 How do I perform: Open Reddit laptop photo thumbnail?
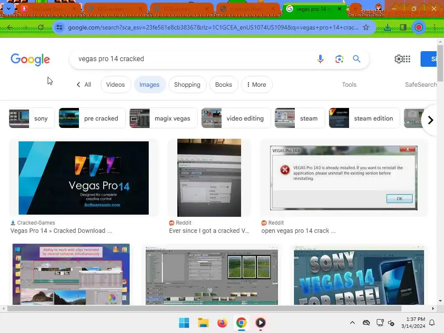209,178
